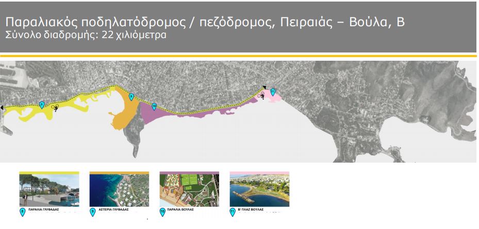The width and height of the screenshot is (479, 229).
Task: Click legend pin 9 beside ΑΣΤΕΡΙΑ ΓΛΥΦΑΔΑΣ
Action: pyautogui.click(x=92, y=211)
